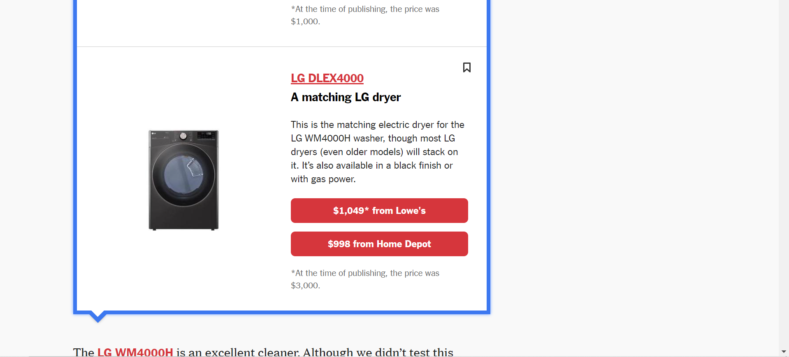The width and height of the screenshot is (789, 357).
Task: Click the LG dryer product image
Action: 183,180
